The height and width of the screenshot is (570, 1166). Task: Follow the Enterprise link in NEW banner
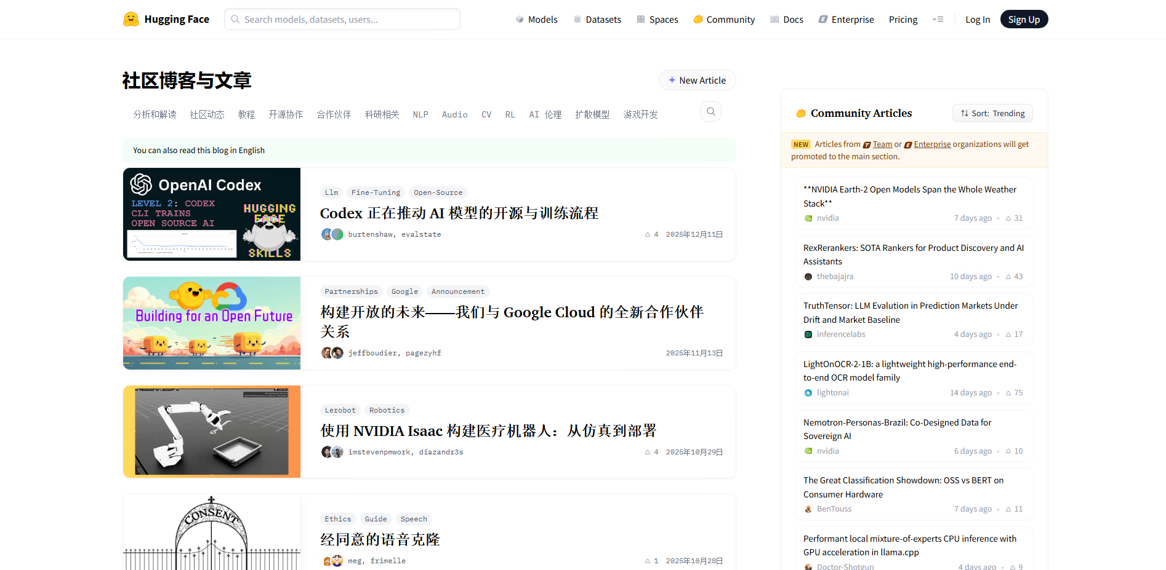931,144
